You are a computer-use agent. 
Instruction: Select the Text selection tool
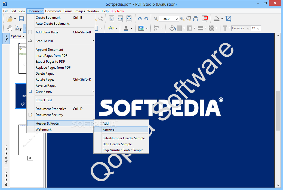pos(18,28)
